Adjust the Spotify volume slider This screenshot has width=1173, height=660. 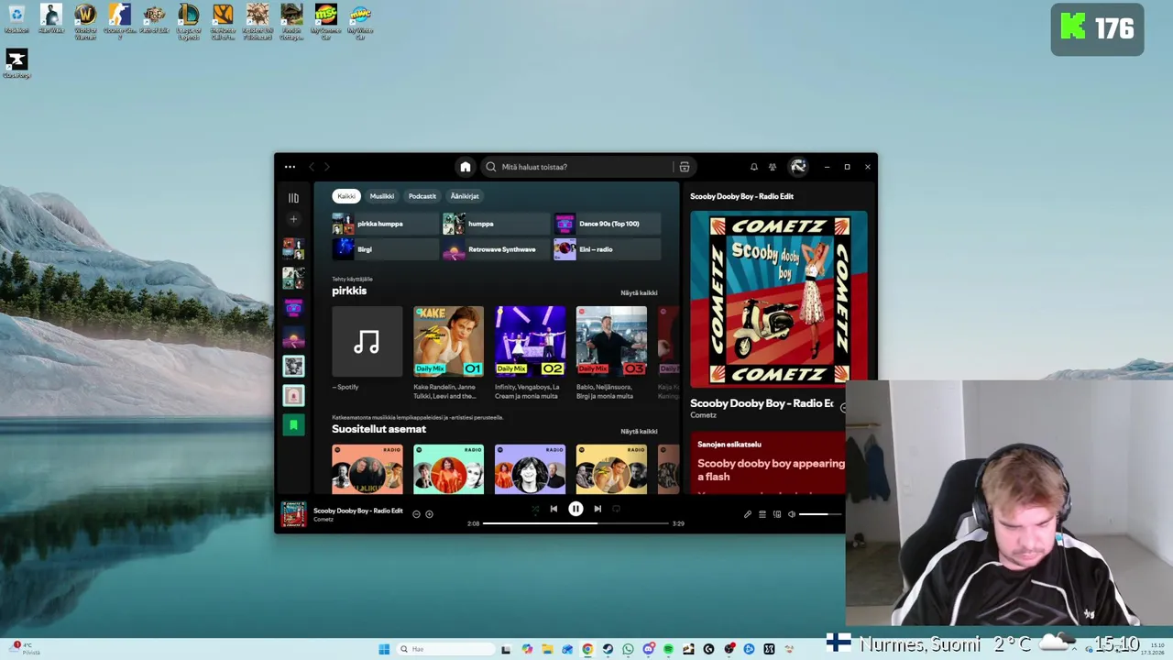point(820,514)
